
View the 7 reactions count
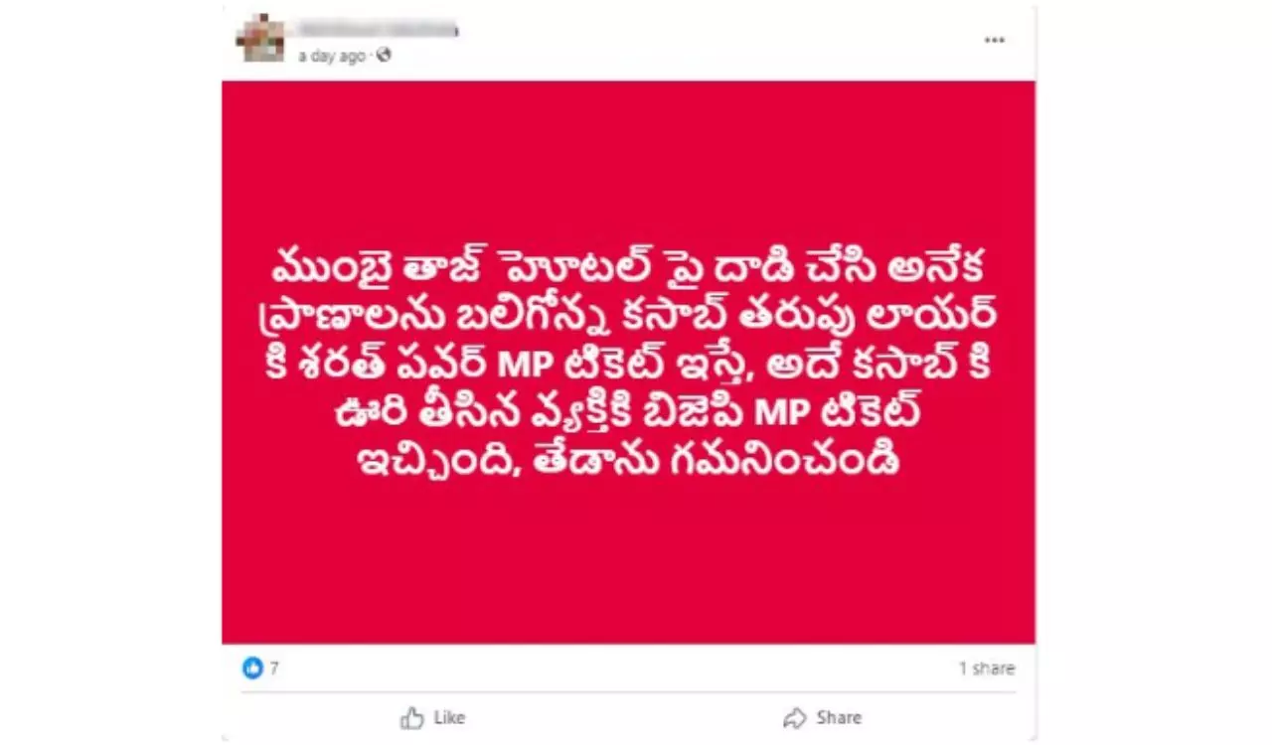point(274,669)
